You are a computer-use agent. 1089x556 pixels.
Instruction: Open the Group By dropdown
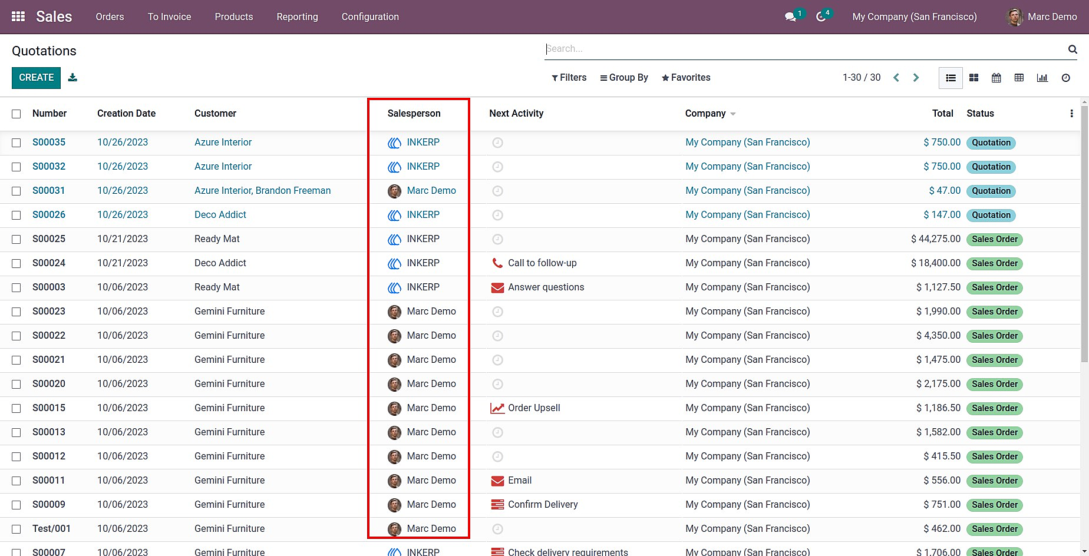[x=624, y=78]
